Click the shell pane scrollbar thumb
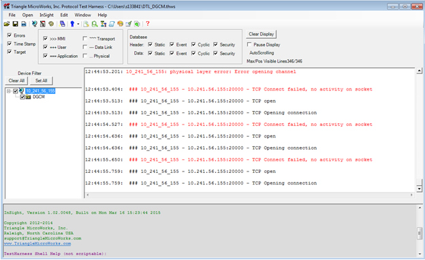This screenshot has width=425, height=260. 420,233
